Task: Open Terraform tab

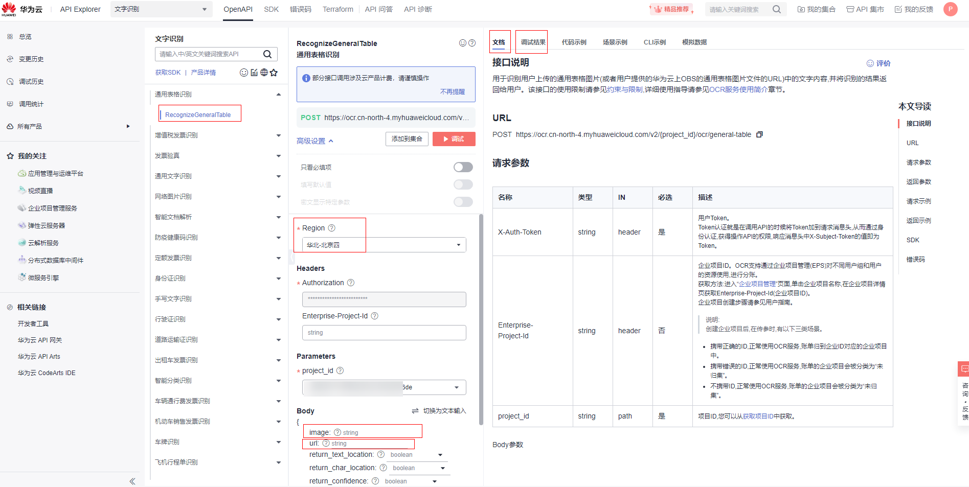Action: (x=338, y=9)
